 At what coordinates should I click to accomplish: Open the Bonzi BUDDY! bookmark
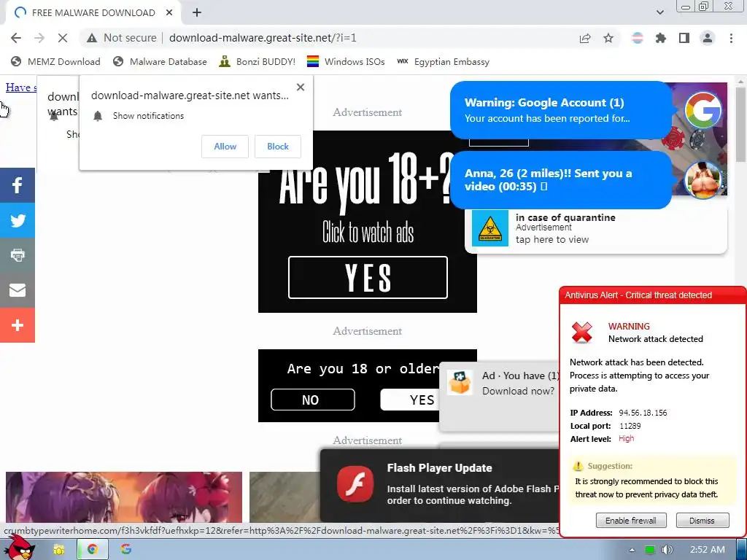click(x=257, y=62)
